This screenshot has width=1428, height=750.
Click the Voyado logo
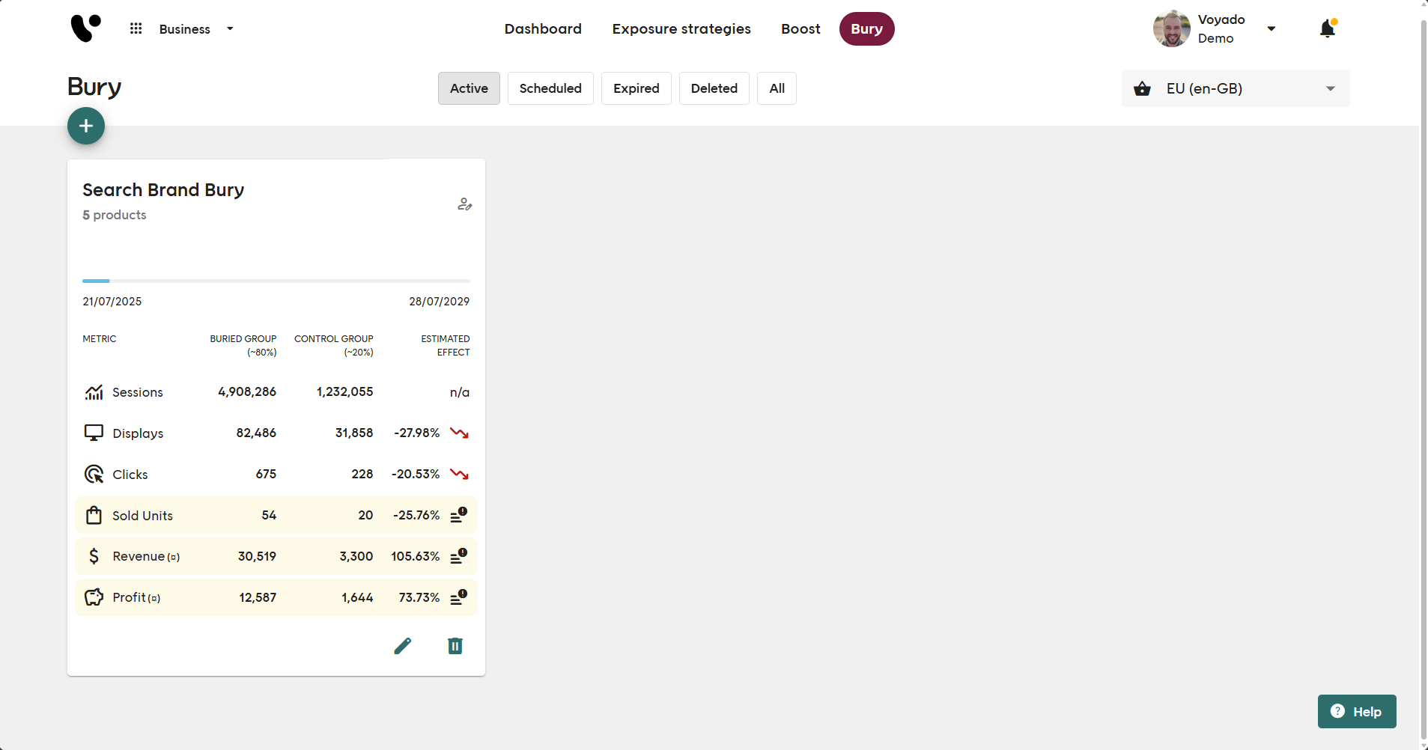click(85, 28)
